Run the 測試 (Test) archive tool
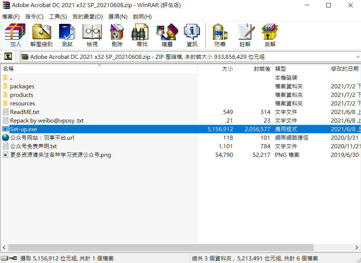361x263 pixels. (67, 35)
